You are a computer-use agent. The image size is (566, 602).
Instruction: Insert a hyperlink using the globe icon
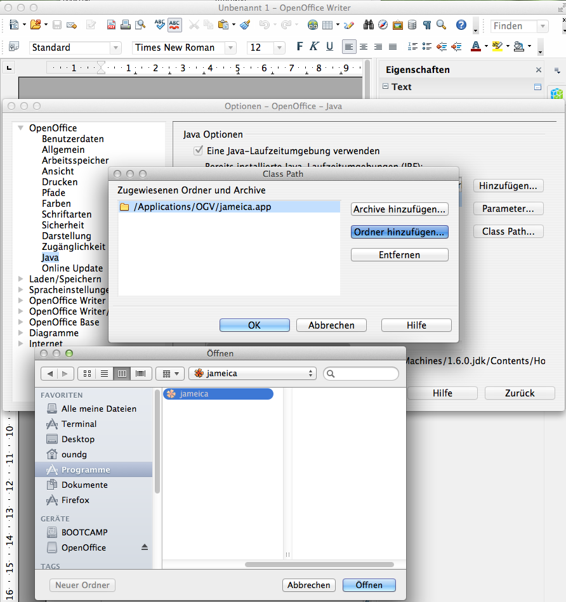313,25
